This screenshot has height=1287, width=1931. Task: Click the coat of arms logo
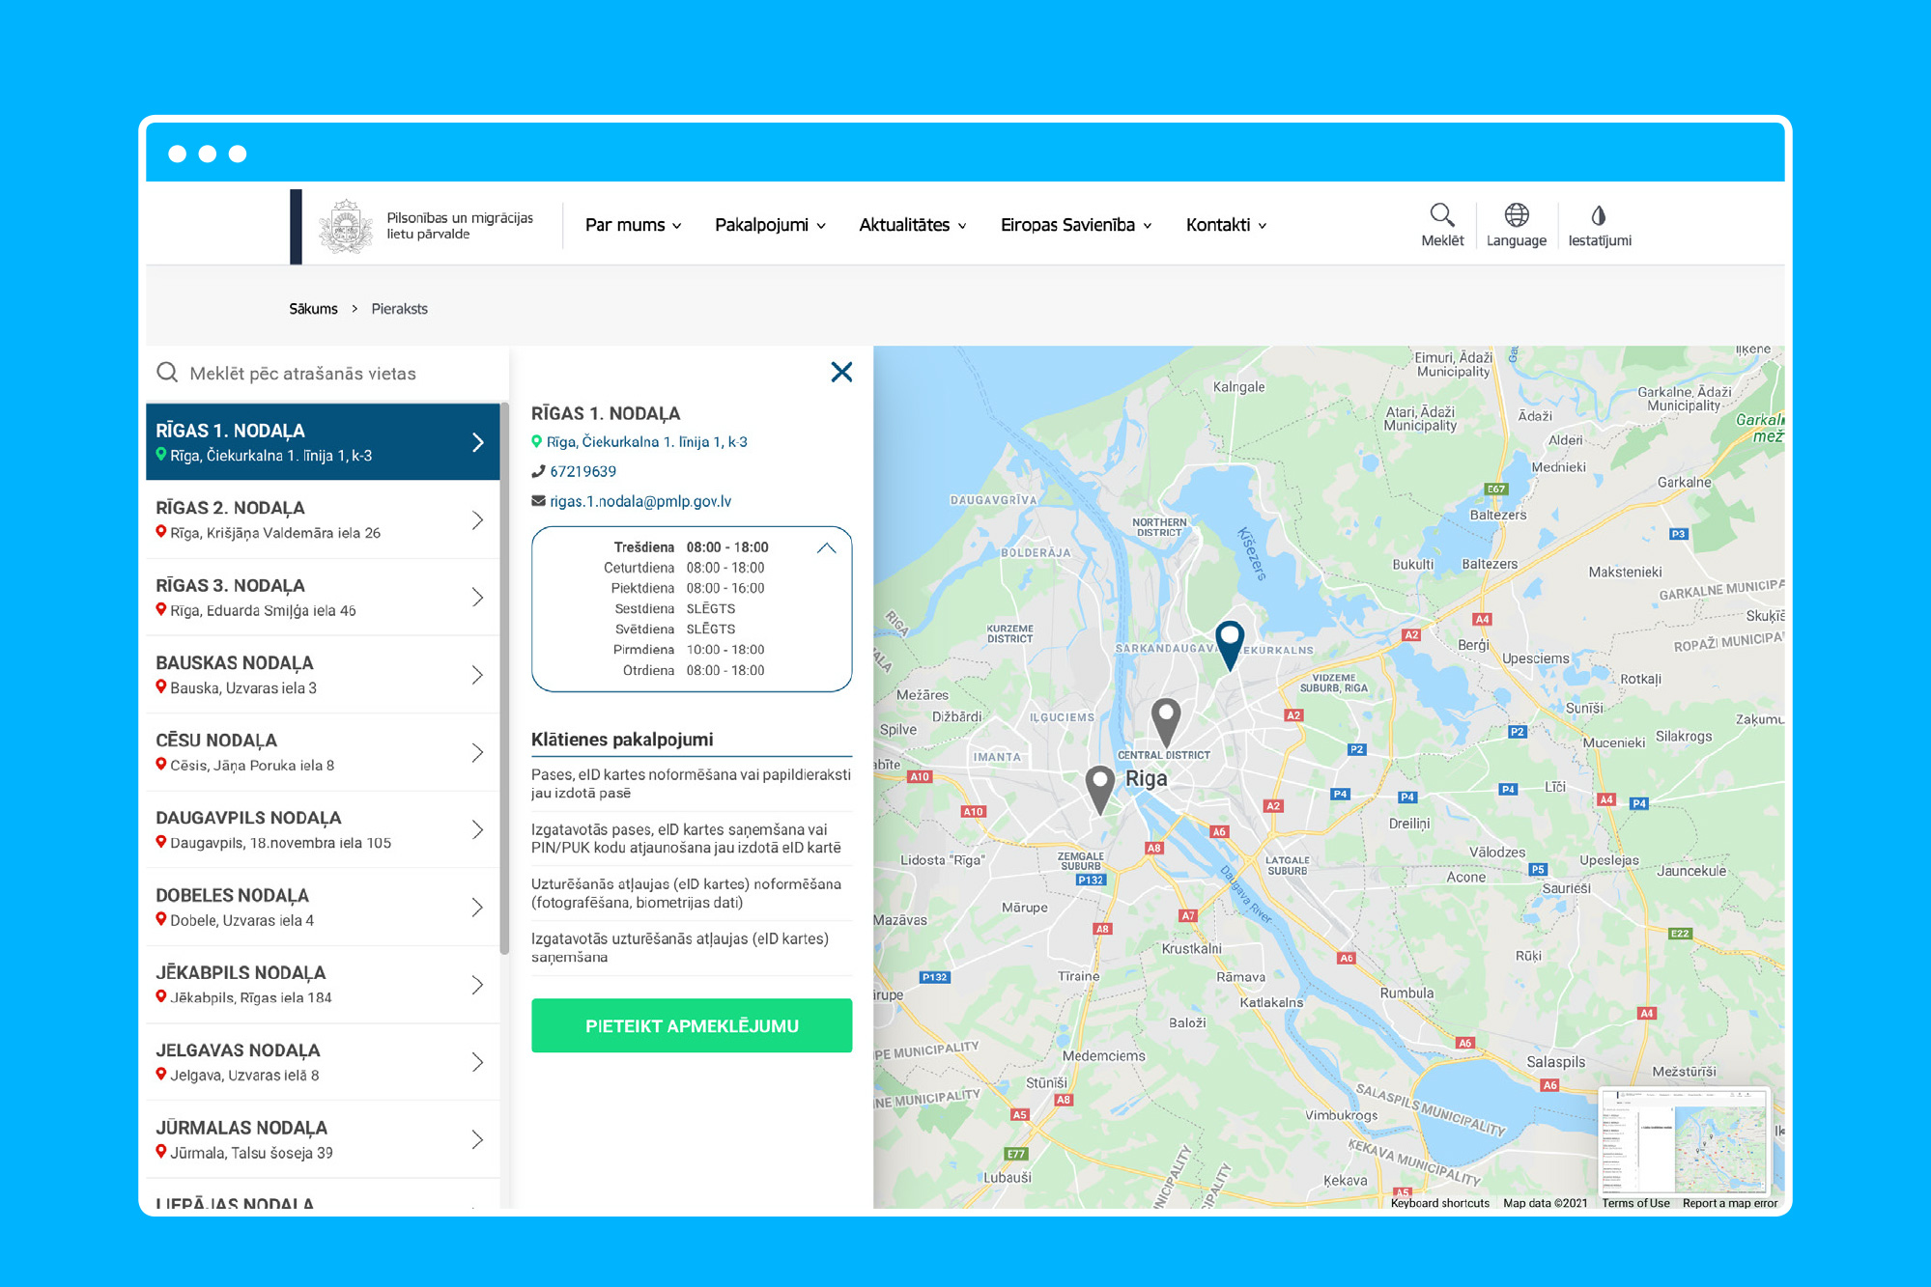[346, 226]
